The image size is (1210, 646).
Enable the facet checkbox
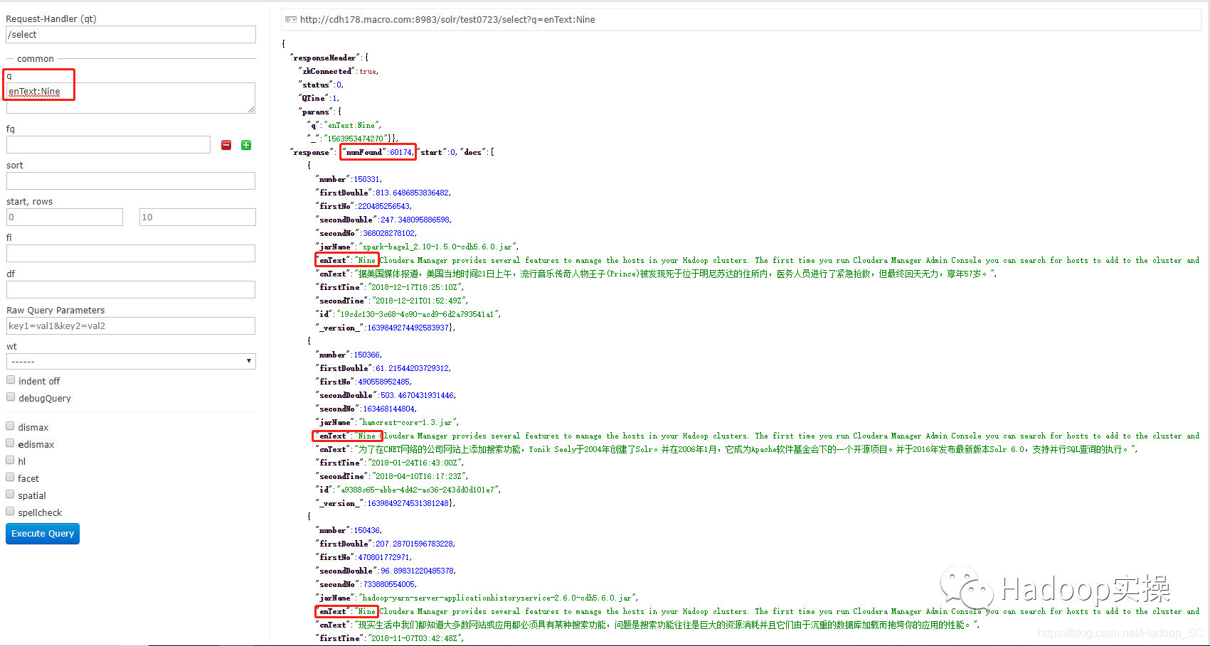pyautogui.click(x=10, y=478)
